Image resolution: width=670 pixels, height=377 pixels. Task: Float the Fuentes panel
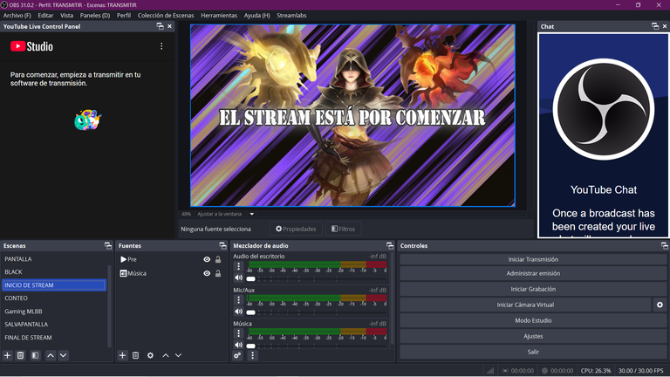(x=222, y=246)
